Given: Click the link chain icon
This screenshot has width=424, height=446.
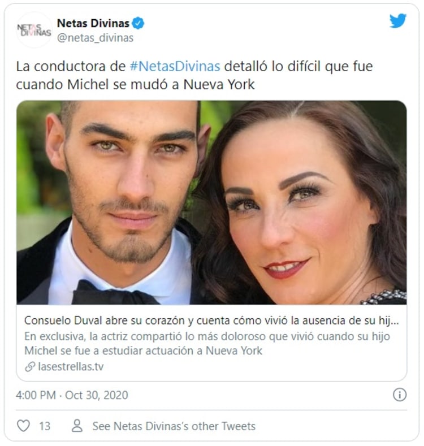Looking at the screenshot, I should pyautogui.click(x=30, y=367).
